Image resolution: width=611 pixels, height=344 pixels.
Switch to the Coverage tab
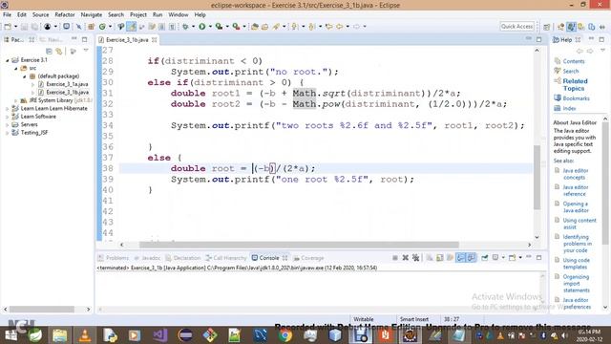pos(308,258)
